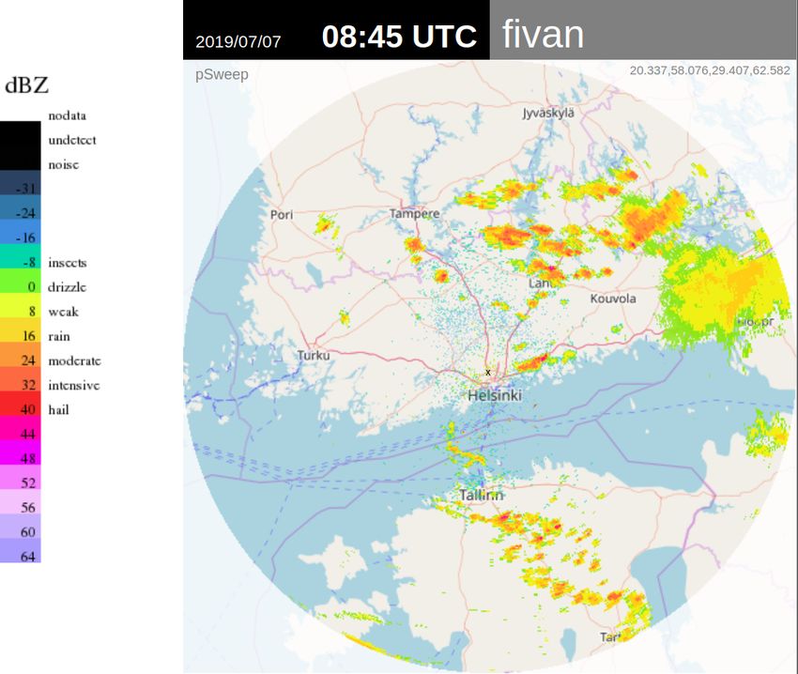Click the 52 dBZ violet legend swatch
798x674 pixels.
pos(21,477)
